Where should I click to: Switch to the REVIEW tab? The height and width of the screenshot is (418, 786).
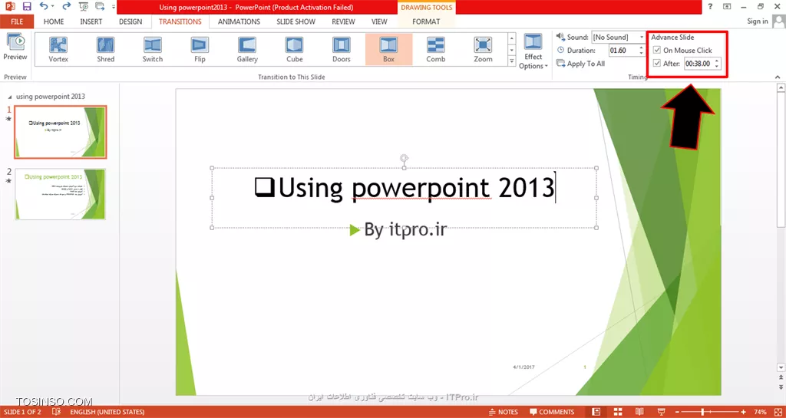[343, 21]
